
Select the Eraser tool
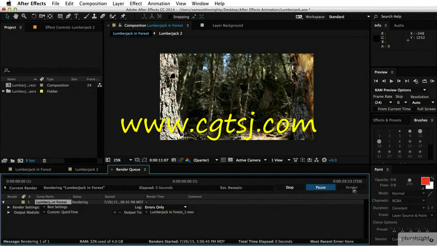tap(103, 16)
